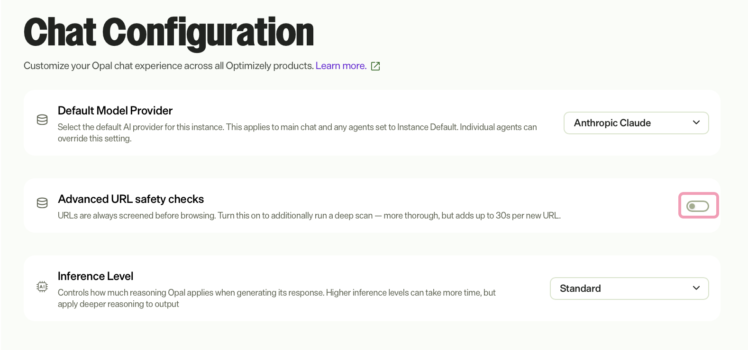Select the Advanced URL safety checks heading
This screenshot has height=350, width=748.
[131, 199]
